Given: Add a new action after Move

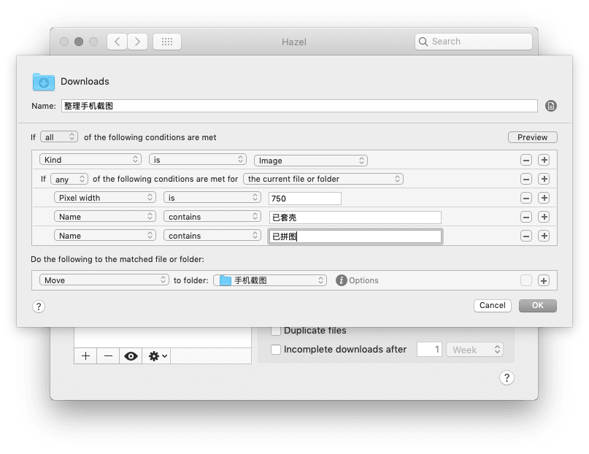Looking at the screenshot, I should tap(543, 280).
